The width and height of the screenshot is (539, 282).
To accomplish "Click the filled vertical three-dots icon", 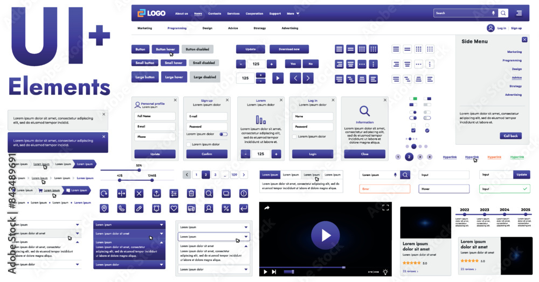I will [x=374, y=64].
